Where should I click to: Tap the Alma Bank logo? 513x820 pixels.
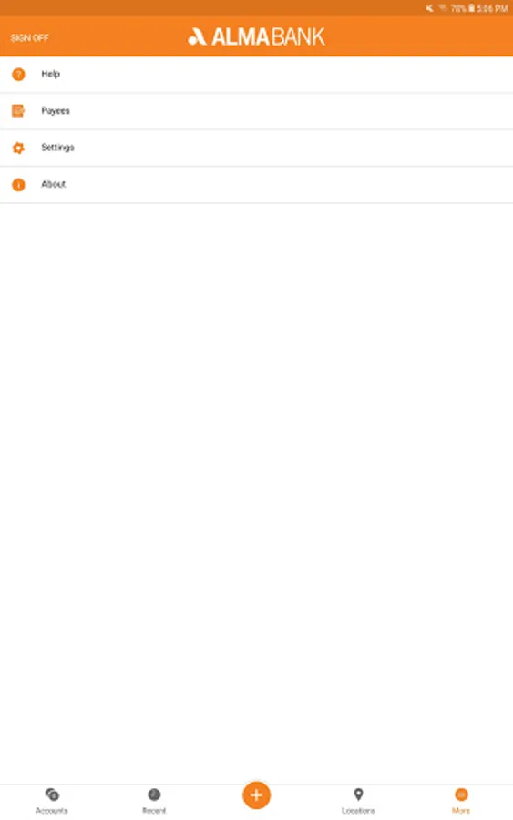point(256,36)
